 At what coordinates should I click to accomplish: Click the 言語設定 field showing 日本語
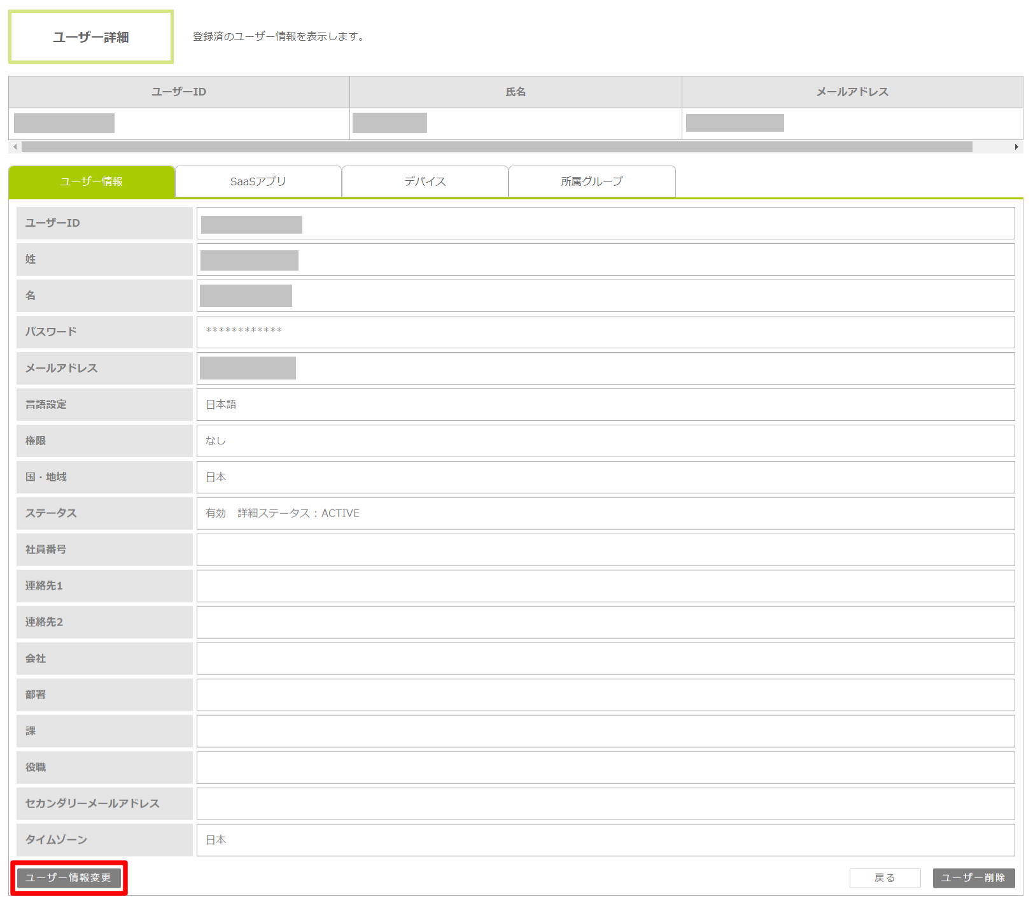point(605,404)
